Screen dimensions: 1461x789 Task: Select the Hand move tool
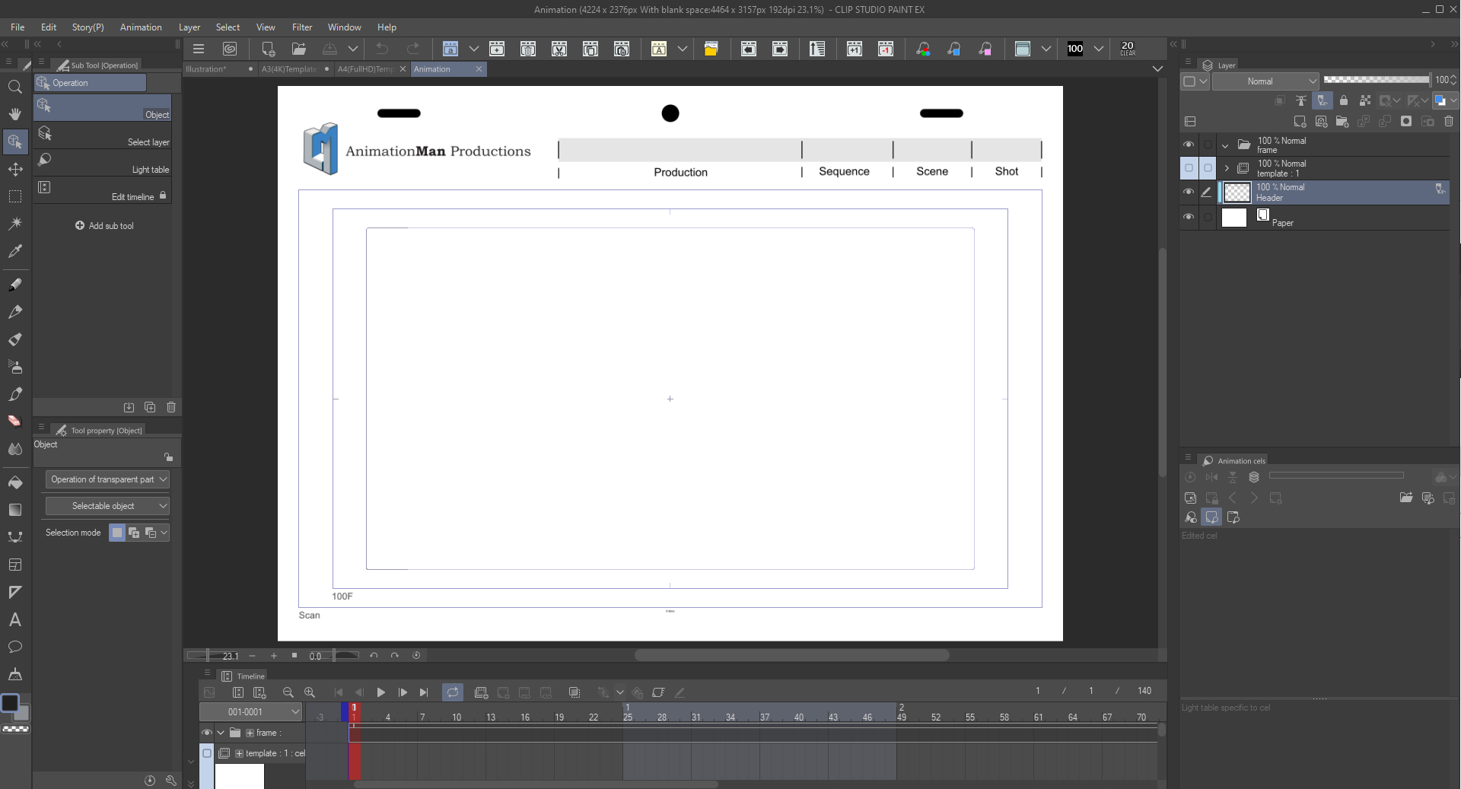point(14,115)
